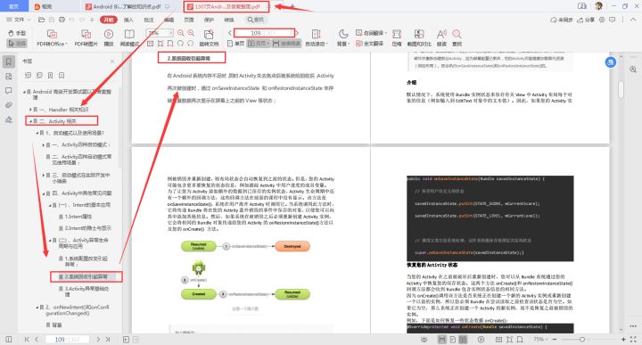Close the bookmarks panel

click(112, 62)
